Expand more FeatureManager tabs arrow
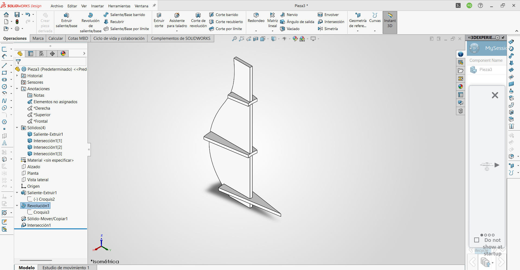Image resolution: width=520 pixels, height=270 pixels. pyautogui.click(x=84, y=54)
